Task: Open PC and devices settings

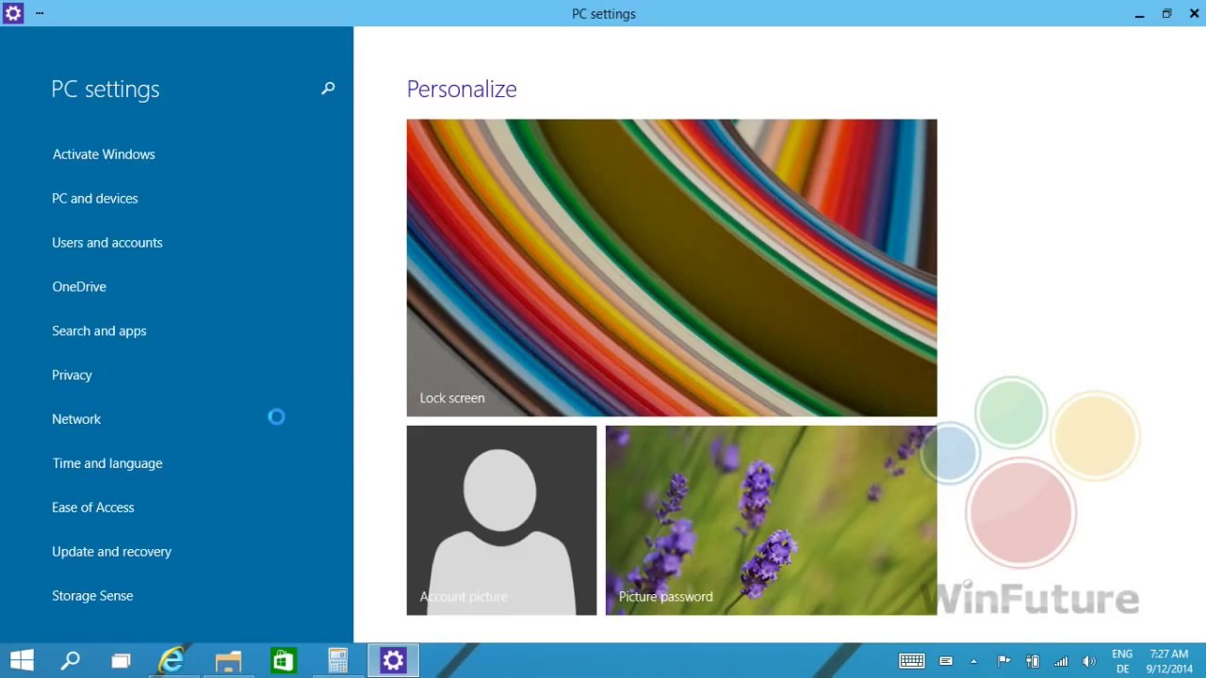Action: [95, 199]
